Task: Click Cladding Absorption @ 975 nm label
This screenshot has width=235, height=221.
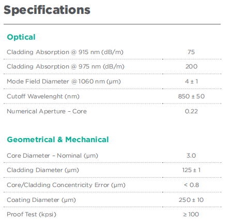Action: (66, 66)
